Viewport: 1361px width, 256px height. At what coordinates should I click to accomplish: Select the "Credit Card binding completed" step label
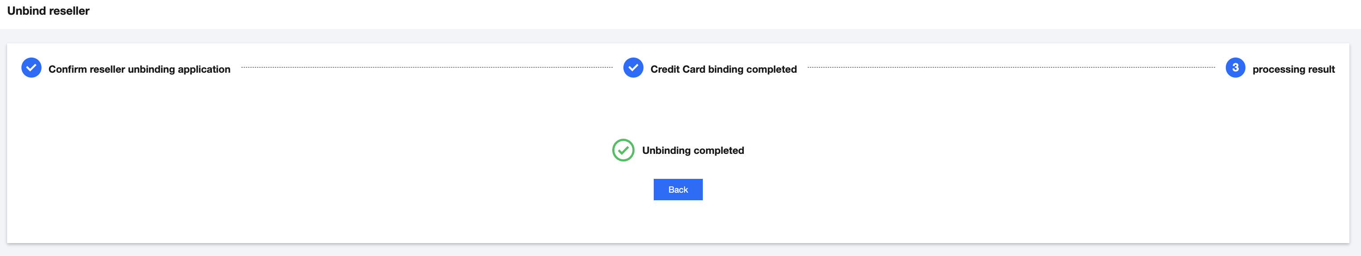pos(723,69)
